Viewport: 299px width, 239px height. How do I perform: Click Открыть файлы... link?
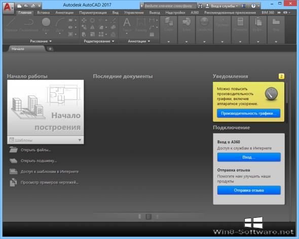click(x=35, y=150)
